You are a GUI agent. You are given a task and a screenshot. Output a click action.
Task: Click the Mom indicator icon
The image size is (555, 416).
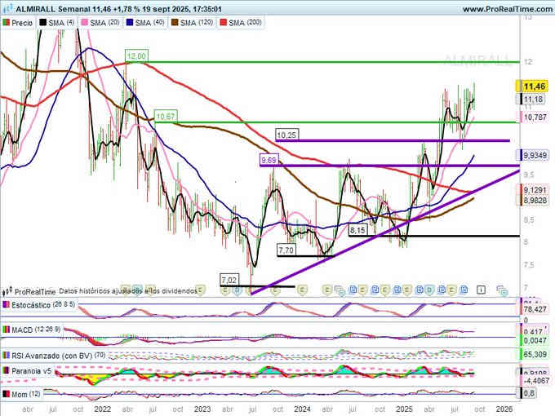(x=6, y=394)
